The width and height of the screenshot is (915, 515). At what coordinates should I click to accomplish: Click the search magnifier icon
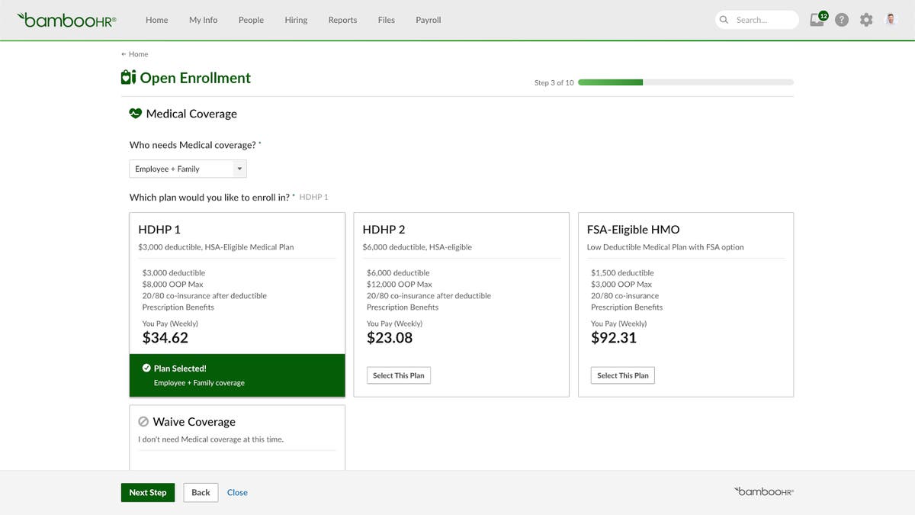coord(723,19)
